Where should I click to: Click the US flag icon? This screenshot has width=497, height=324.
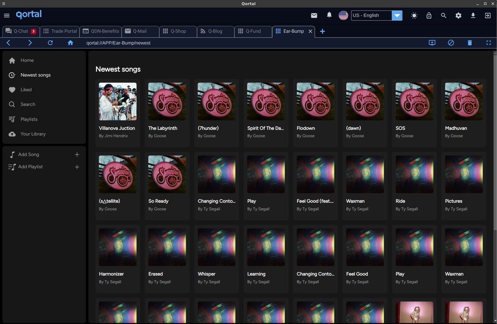click(343, 15)
